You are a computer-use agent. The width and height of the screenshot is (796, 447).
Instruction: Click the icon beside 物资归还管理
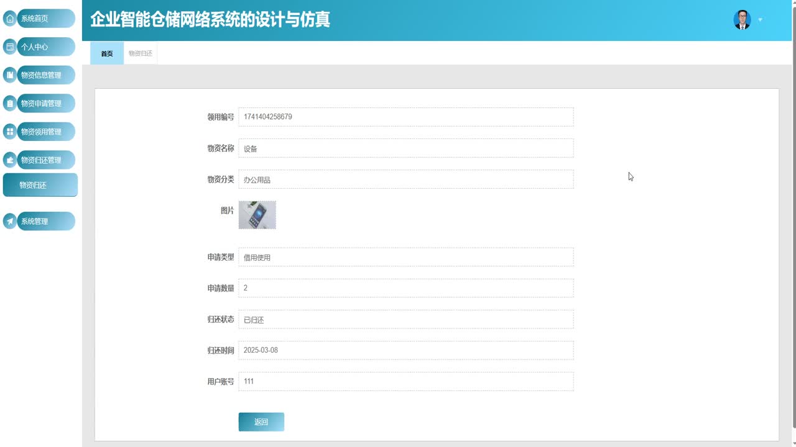pos(10,160)
